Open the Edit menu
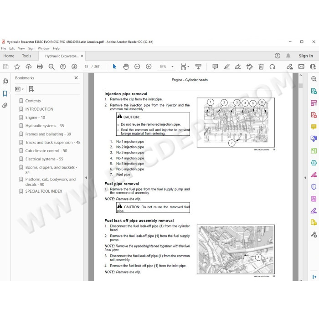 coord(12,48)
